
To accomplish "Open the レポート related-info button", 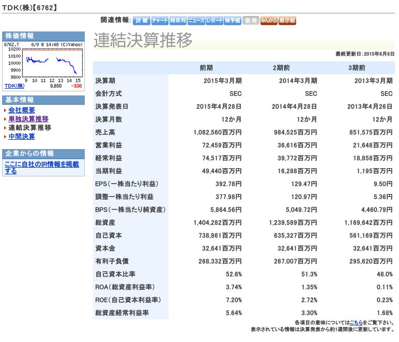I will pos(214,20).
